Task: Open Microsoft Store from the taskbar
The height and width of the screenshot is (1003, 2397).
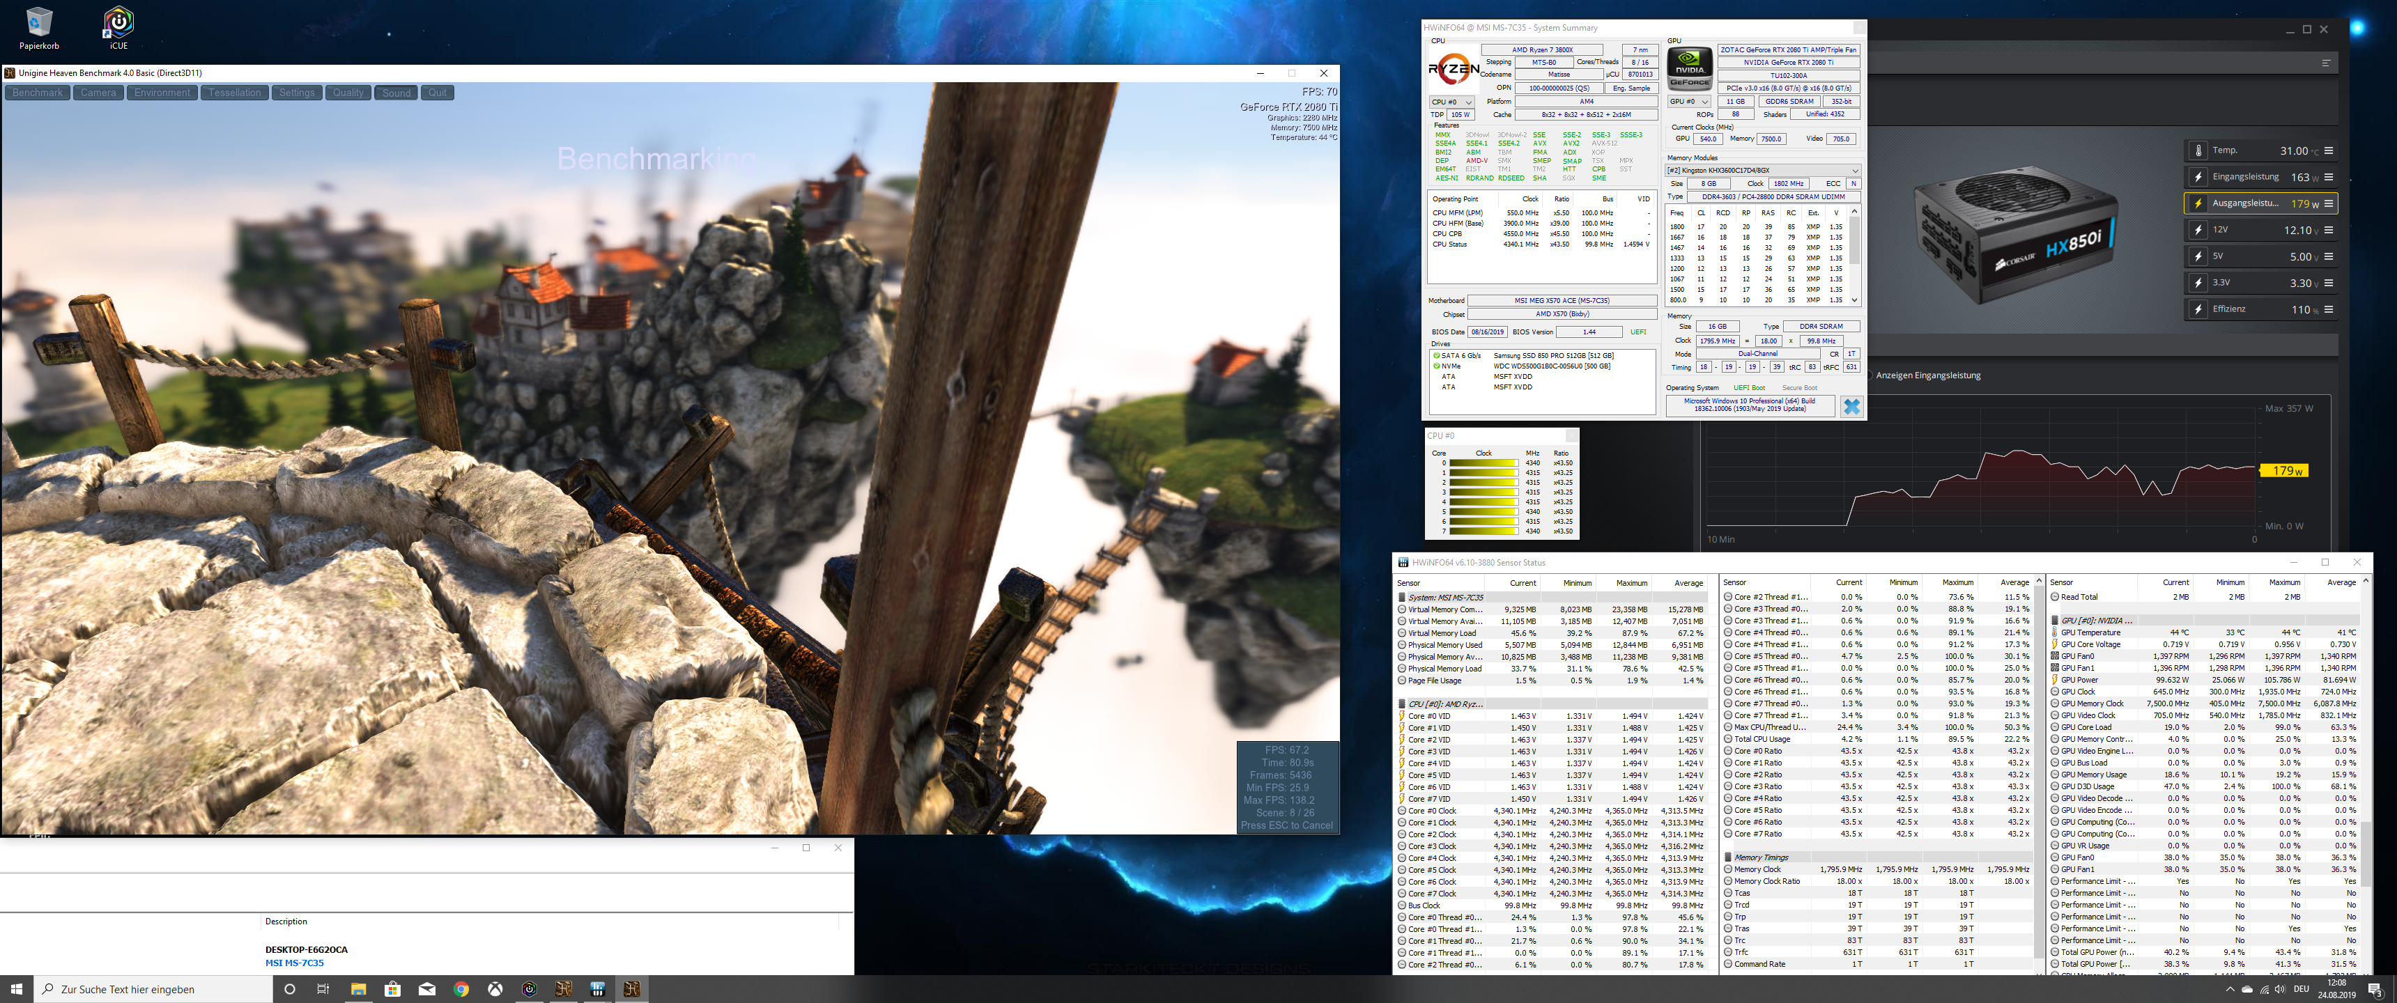Action: (x=393, y=989)
